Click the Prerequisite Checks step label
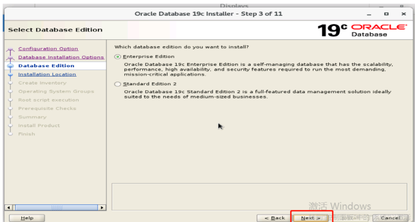This screenshot has height=222, width=415. tap(47, 108)
